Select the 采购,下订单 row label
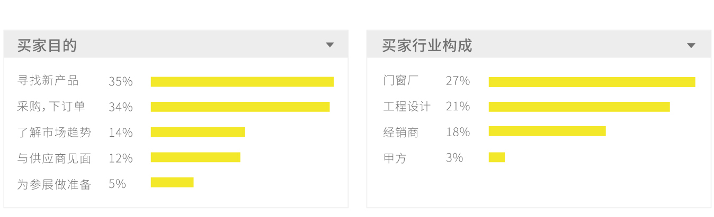Viewport: 714px width, 217px height. tap(51, 107)
